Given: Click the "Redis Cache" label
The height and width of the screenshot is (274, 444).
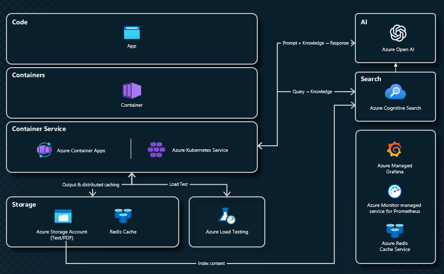Looking at the screenshot, I should [x=123, y=232].
